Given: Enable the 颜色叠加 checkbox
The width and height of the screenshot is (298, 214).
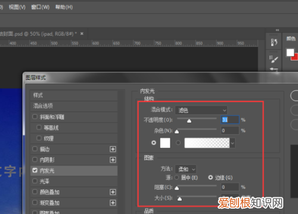Looking at the screenshot, I should 35,192.
